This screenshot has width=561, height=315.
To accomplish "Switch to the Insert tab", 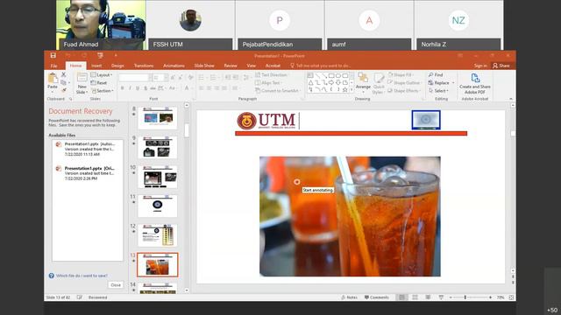I will coord(96,66).
